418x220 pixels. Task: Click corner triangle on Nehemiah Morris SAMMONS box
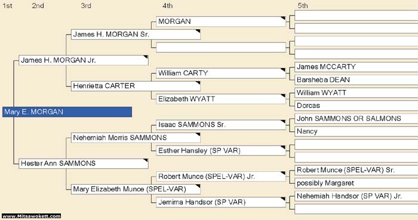pyautogui.click(x=198, y=134)
